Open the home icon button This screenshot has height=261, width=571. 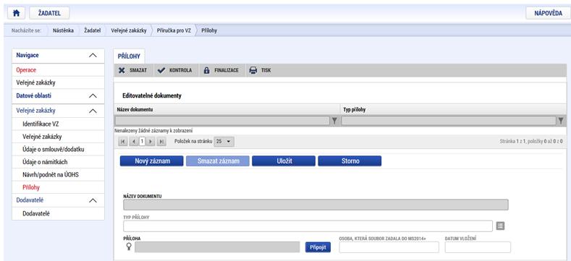16,13
